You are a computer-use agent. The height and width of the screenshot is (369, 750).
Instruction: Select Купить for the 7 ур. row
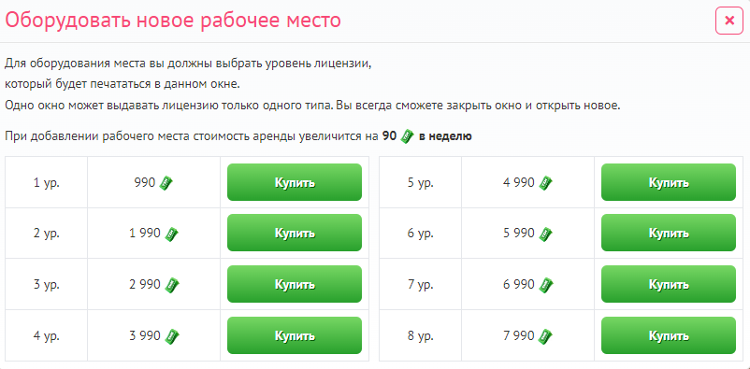(x=669, y=284)
